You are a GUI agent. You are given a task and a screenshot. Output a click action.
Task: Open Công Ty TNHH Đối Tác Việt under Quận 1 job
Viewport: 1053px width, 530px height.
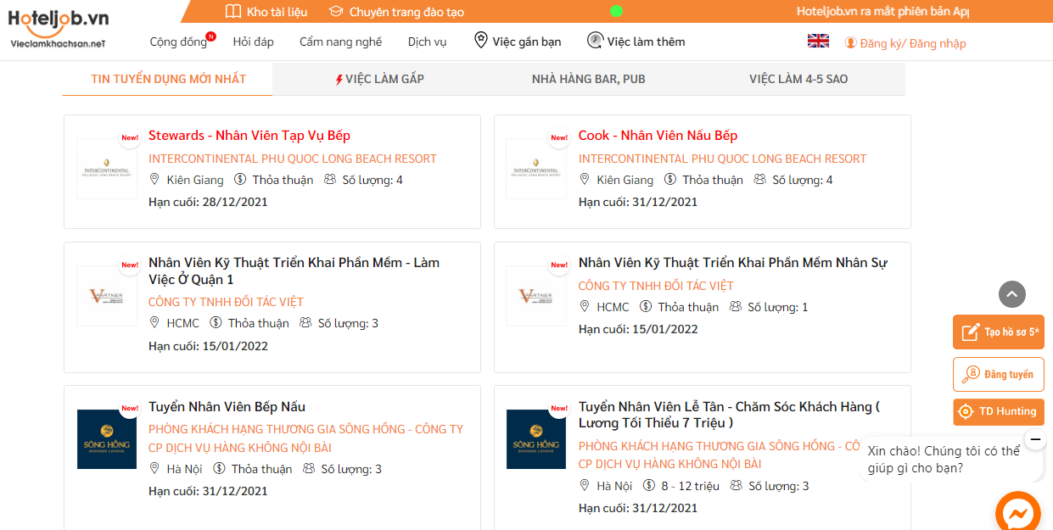(x=226, y=302)
